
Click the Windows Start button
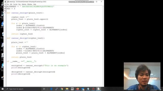[3, 89]
